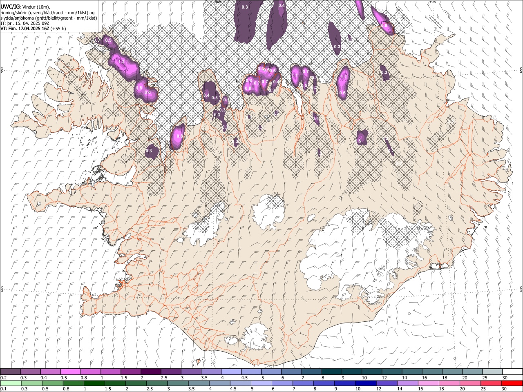Pick the darkest purple upper-row swatch at 2
Viewport: 523px width, 392px height.
click(151, 372)
